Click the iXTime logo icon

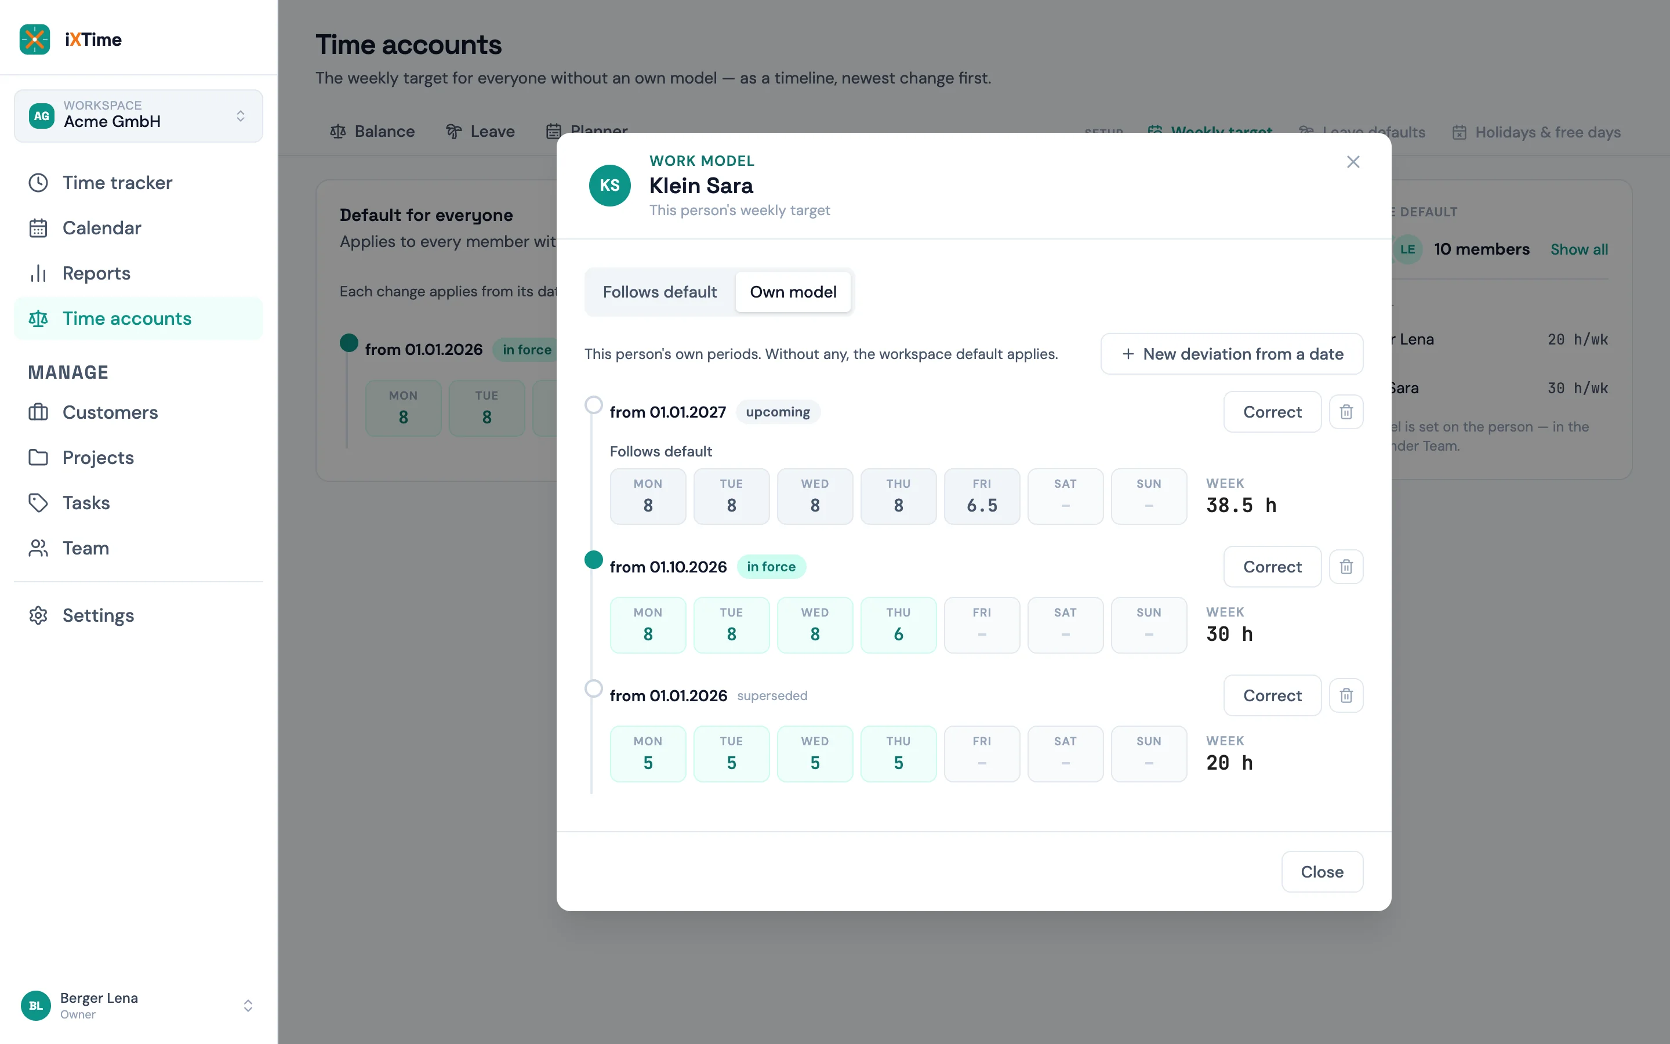pyautogui.click(x=35, y=39)
